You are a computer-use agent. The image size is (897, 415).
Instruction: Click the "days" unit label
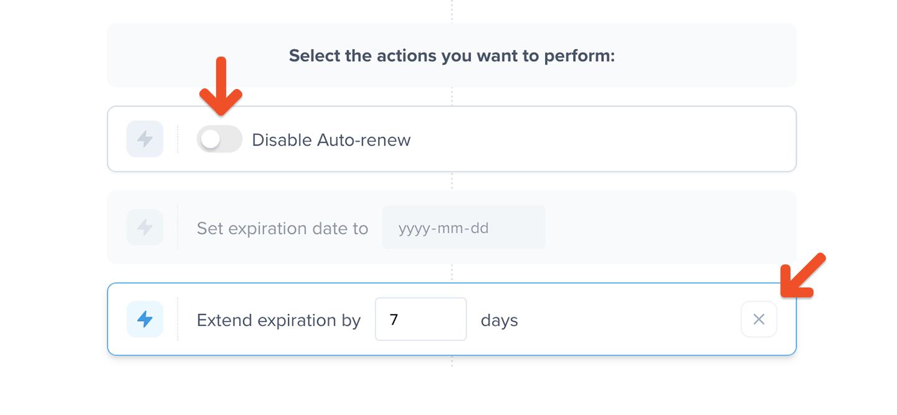click(499, 321)
